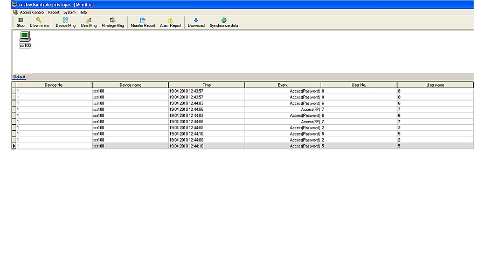Click the Time column header
The image size is (485, 269).
(x=206, y=85)
